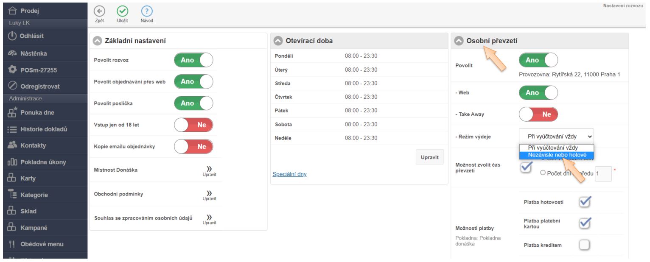Click the Zpět back arrow icon
The width and height of the screenshot is (650, 262).
pos(99,11)
